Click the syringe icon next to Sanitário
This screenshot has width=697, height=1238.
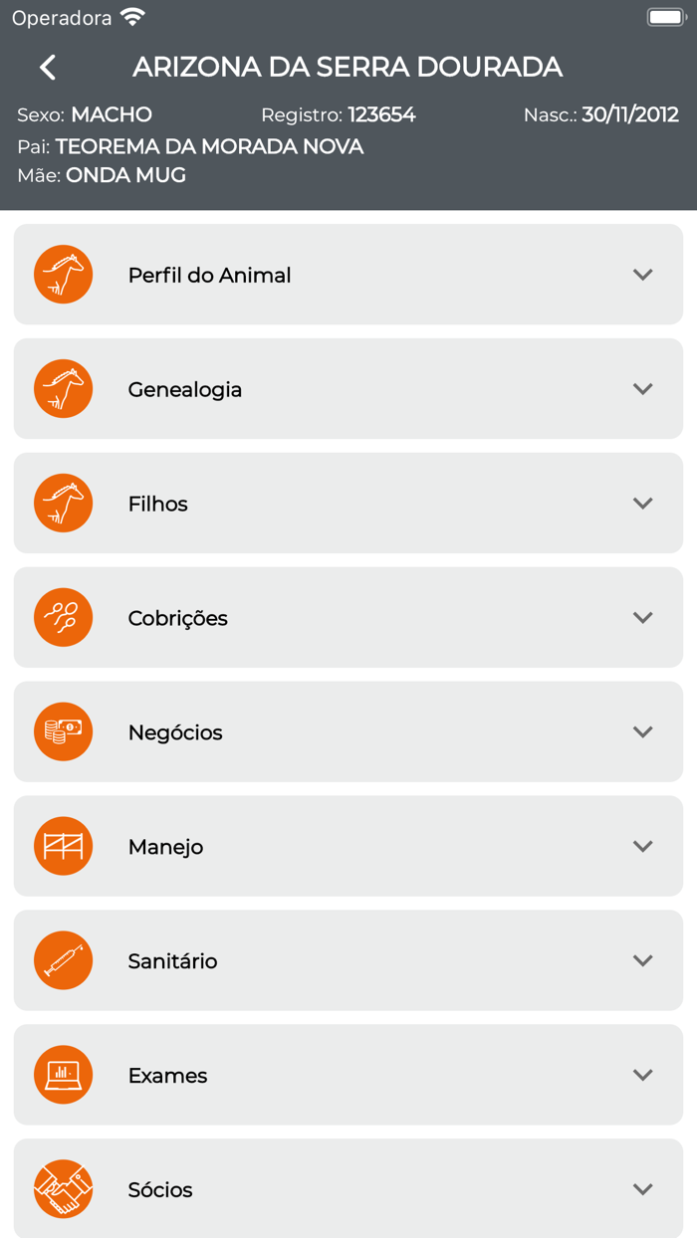tap(63, 960)
